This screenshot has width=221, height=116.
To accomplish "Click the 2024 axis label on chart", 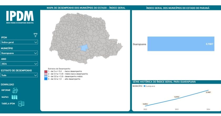I will 208,109.
